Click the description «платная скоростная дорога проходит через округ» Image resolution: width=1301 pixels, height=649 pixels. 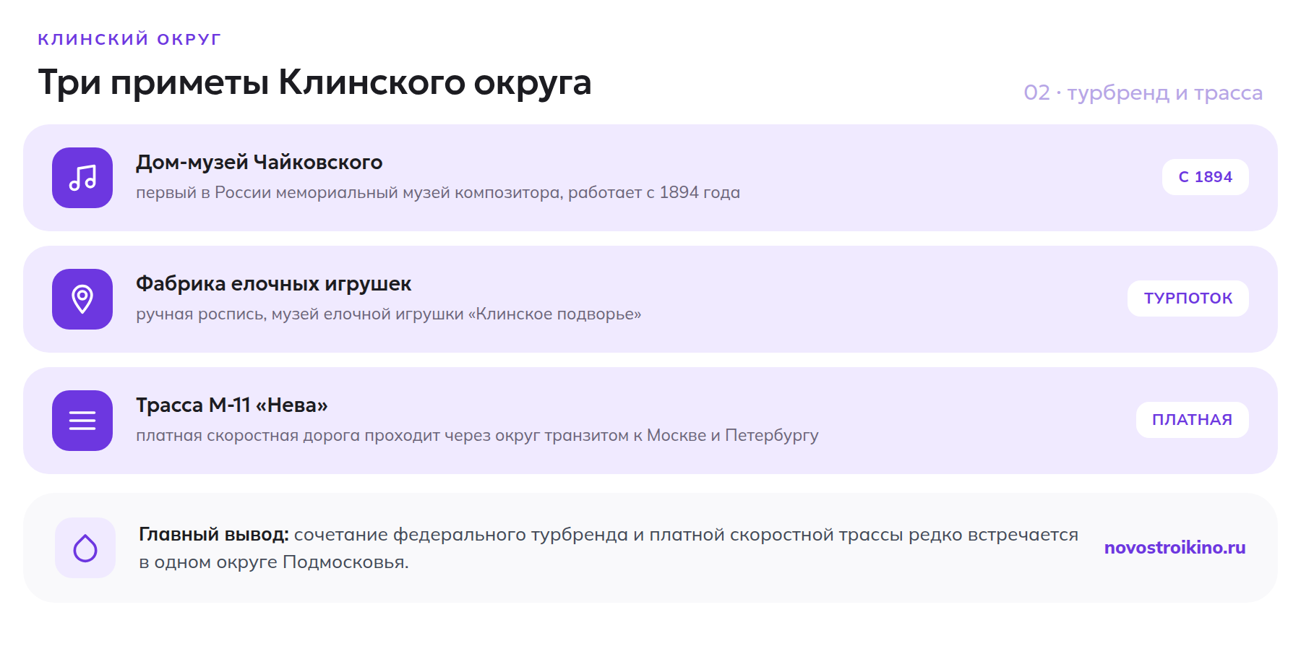[x=338, y=436]
